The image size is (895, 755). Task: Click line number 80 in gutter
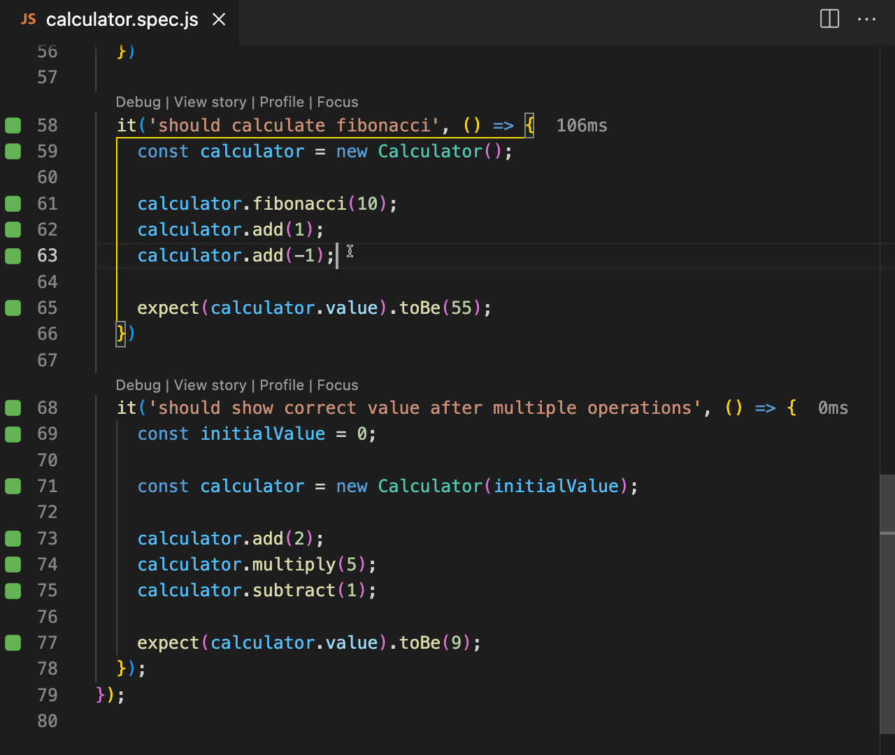point(48,721)
